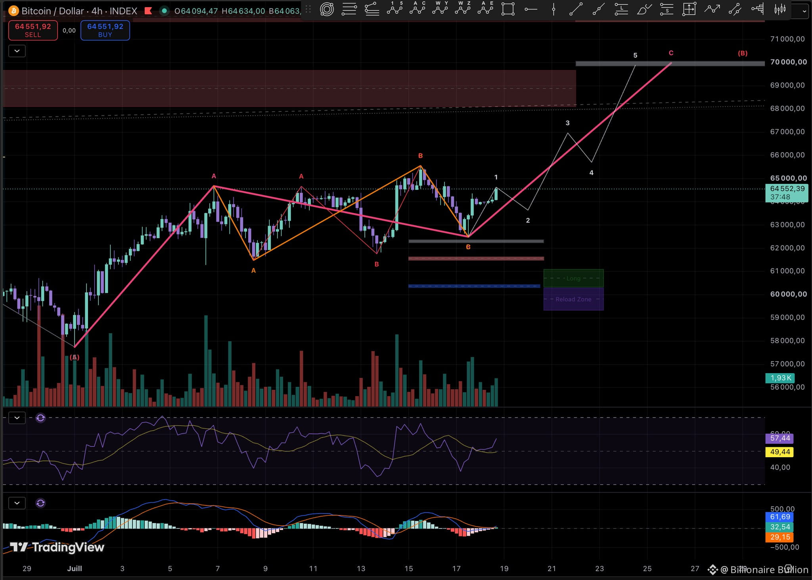Viewport: 812px width, 580px height.
Task: Select the Arrow path drawing tool
Action: [x=712, y=9]
